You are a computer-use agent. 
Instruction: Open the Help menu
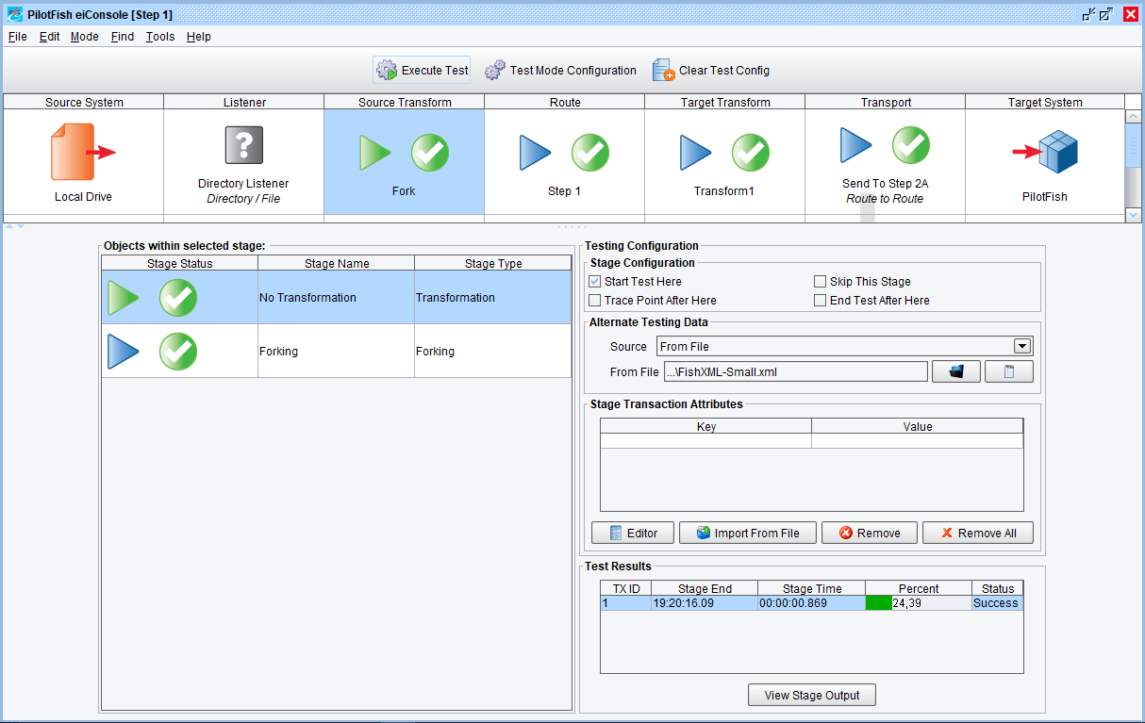coord(199,37)
